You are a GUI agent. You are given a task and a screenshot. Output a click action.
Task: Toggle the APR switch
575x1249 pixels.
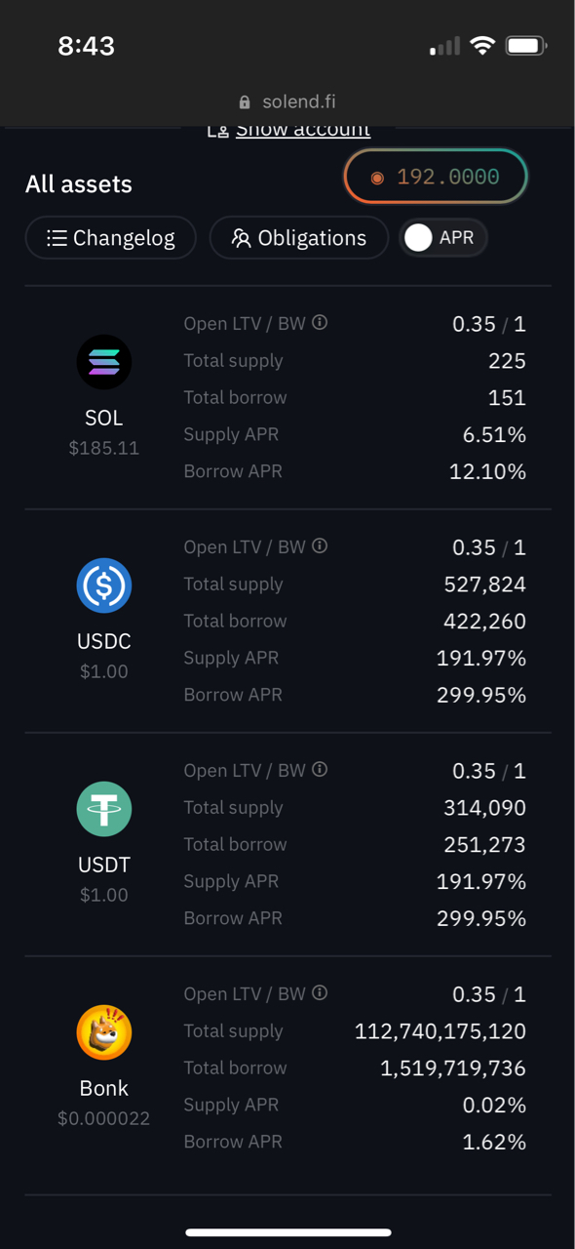443,238
